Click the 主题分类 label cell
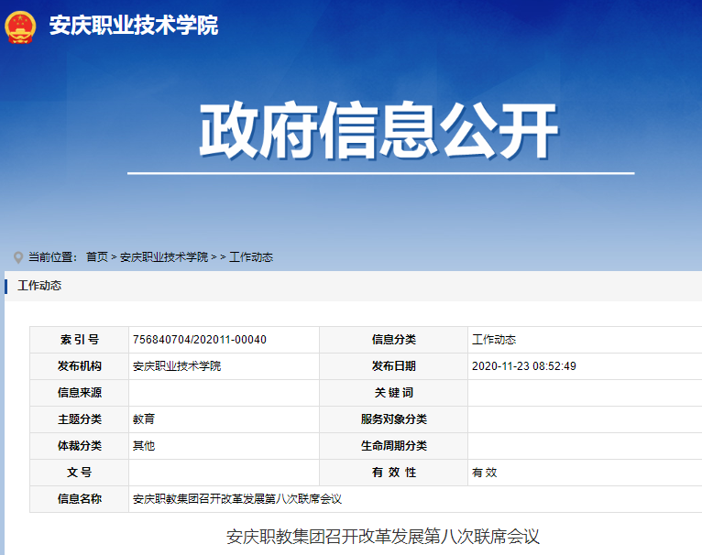This screenshot has width=702, height=555. [x=79, y=419]
